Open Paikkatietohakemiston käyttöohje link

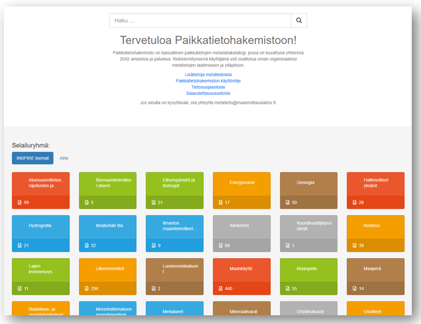[x=208, y=81]
